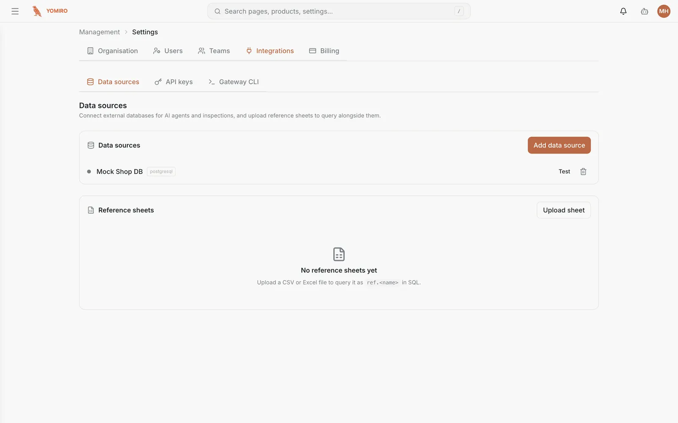Test the Mock Shop DB connection
The height and width of the screenshot is (423, 678).
point(564,172)
